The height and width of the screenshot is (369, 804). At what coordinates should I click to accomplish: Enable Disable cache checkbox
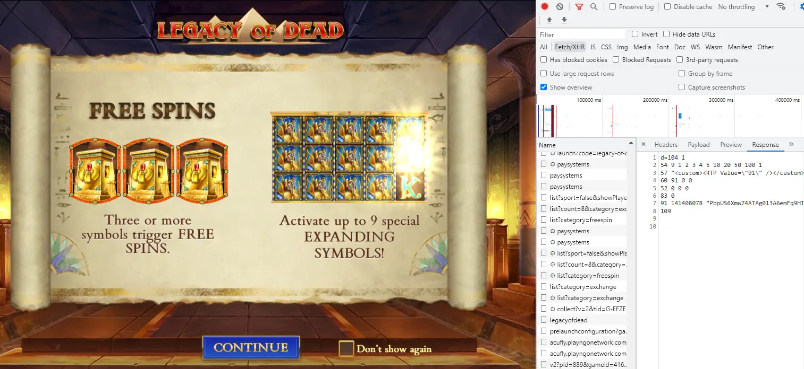click(667, 7)
